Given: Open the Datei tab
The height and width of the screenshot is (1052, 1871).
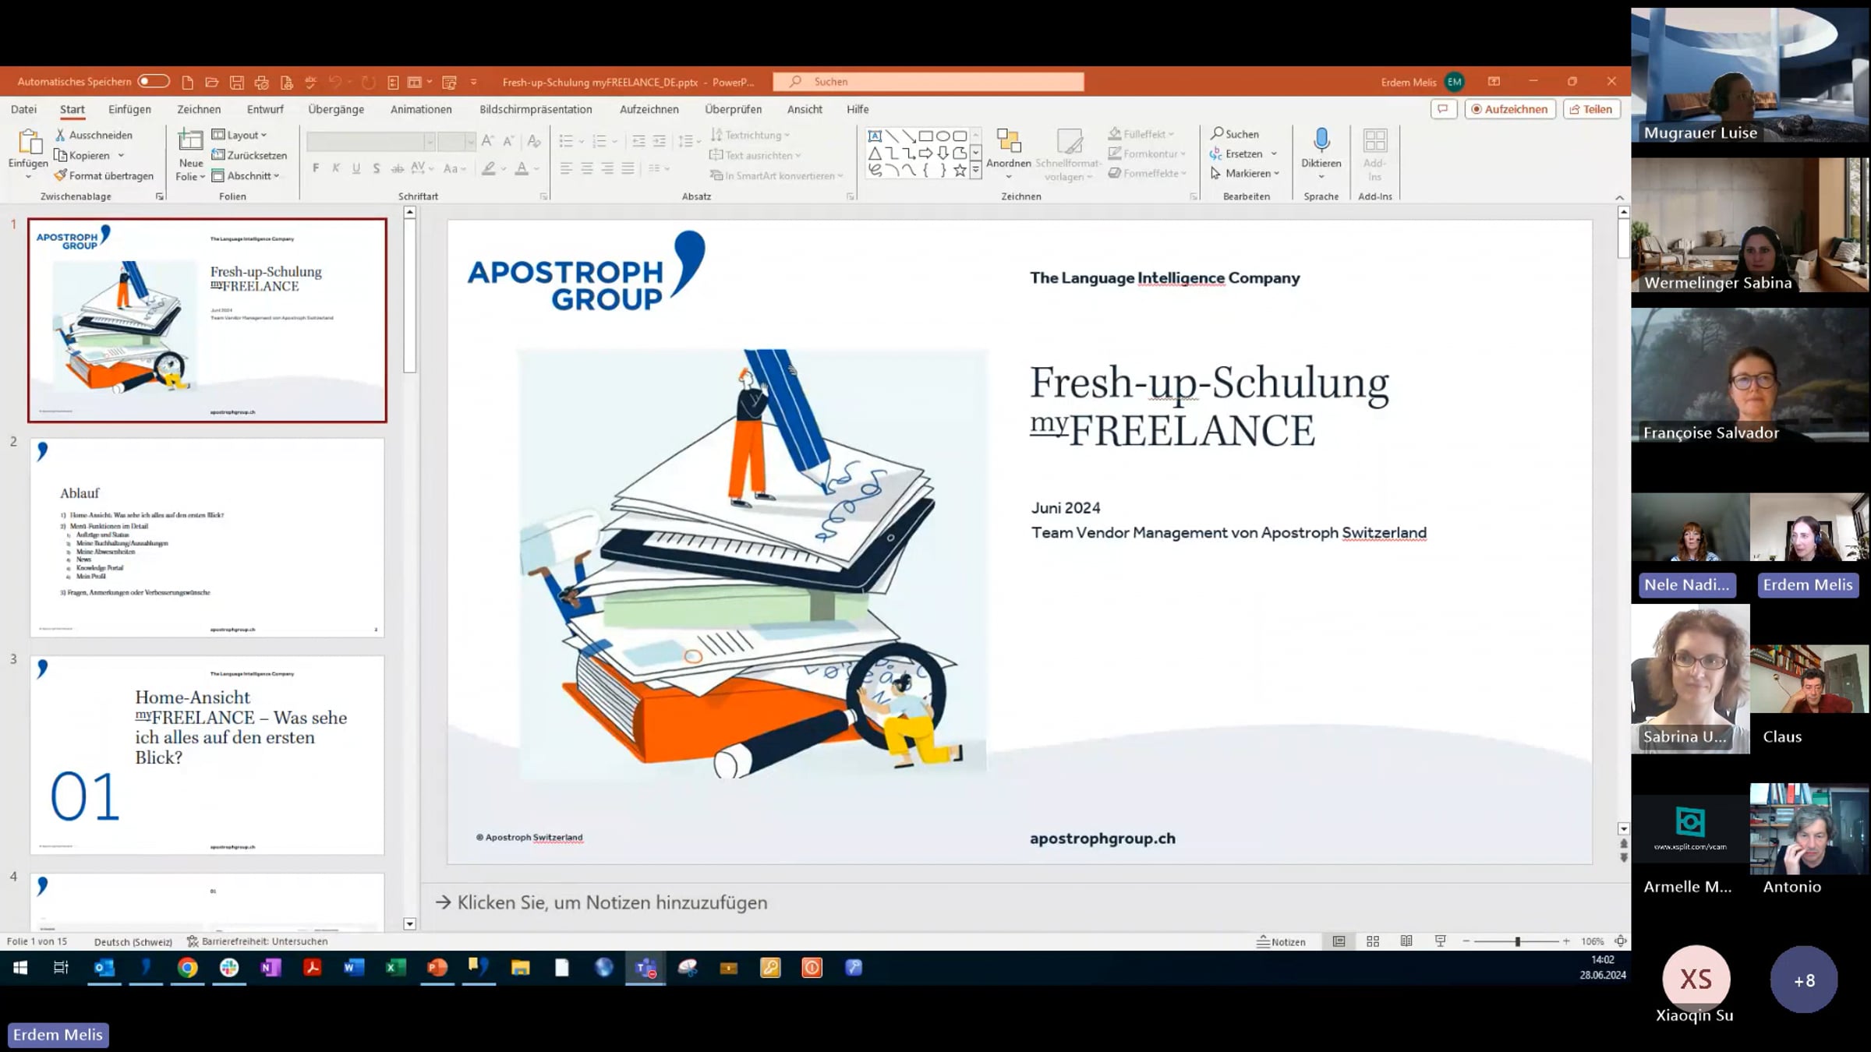Looking at the screenshot, I should coord(23,109).
